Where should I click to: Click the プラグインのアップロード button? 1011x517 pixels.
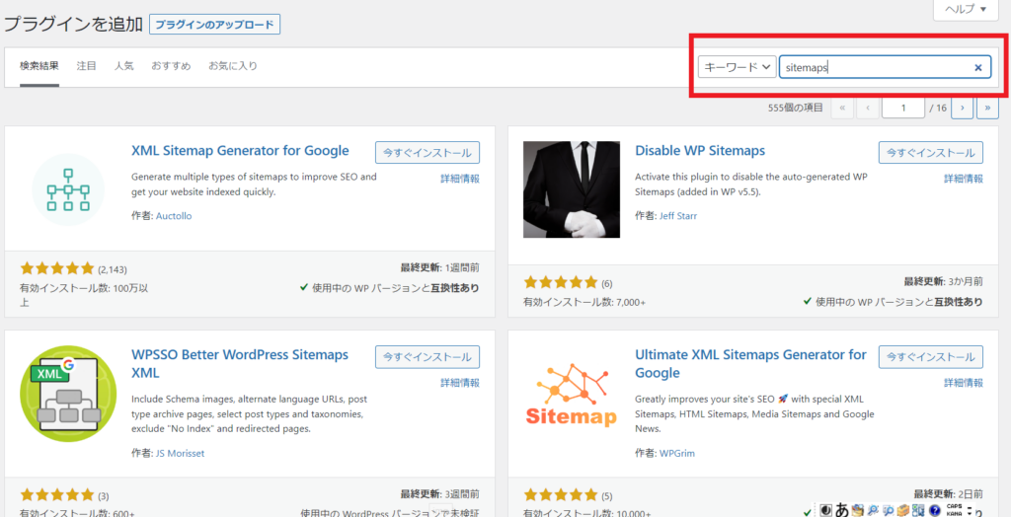pyautogui.click(x=214, y=25)
